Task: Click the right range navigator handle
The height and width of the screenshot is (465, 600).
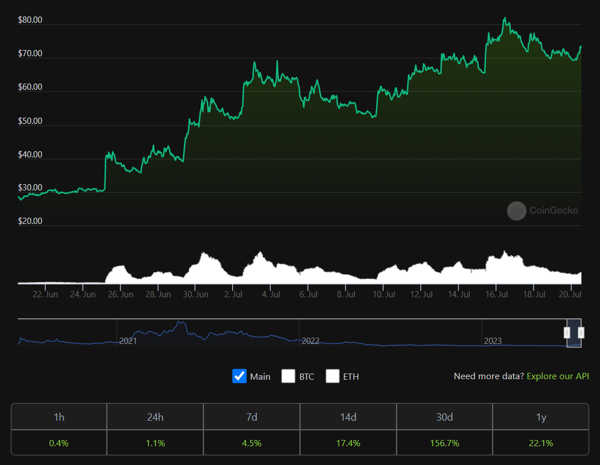Action: pyautogui.click(x=581, y=333)
